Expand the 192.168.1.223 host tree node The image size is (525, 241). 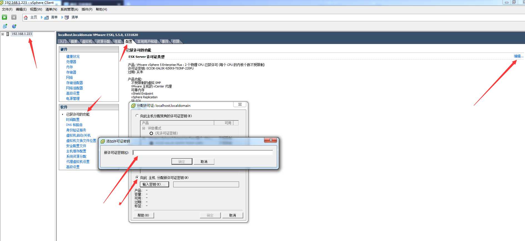[2, 34]
